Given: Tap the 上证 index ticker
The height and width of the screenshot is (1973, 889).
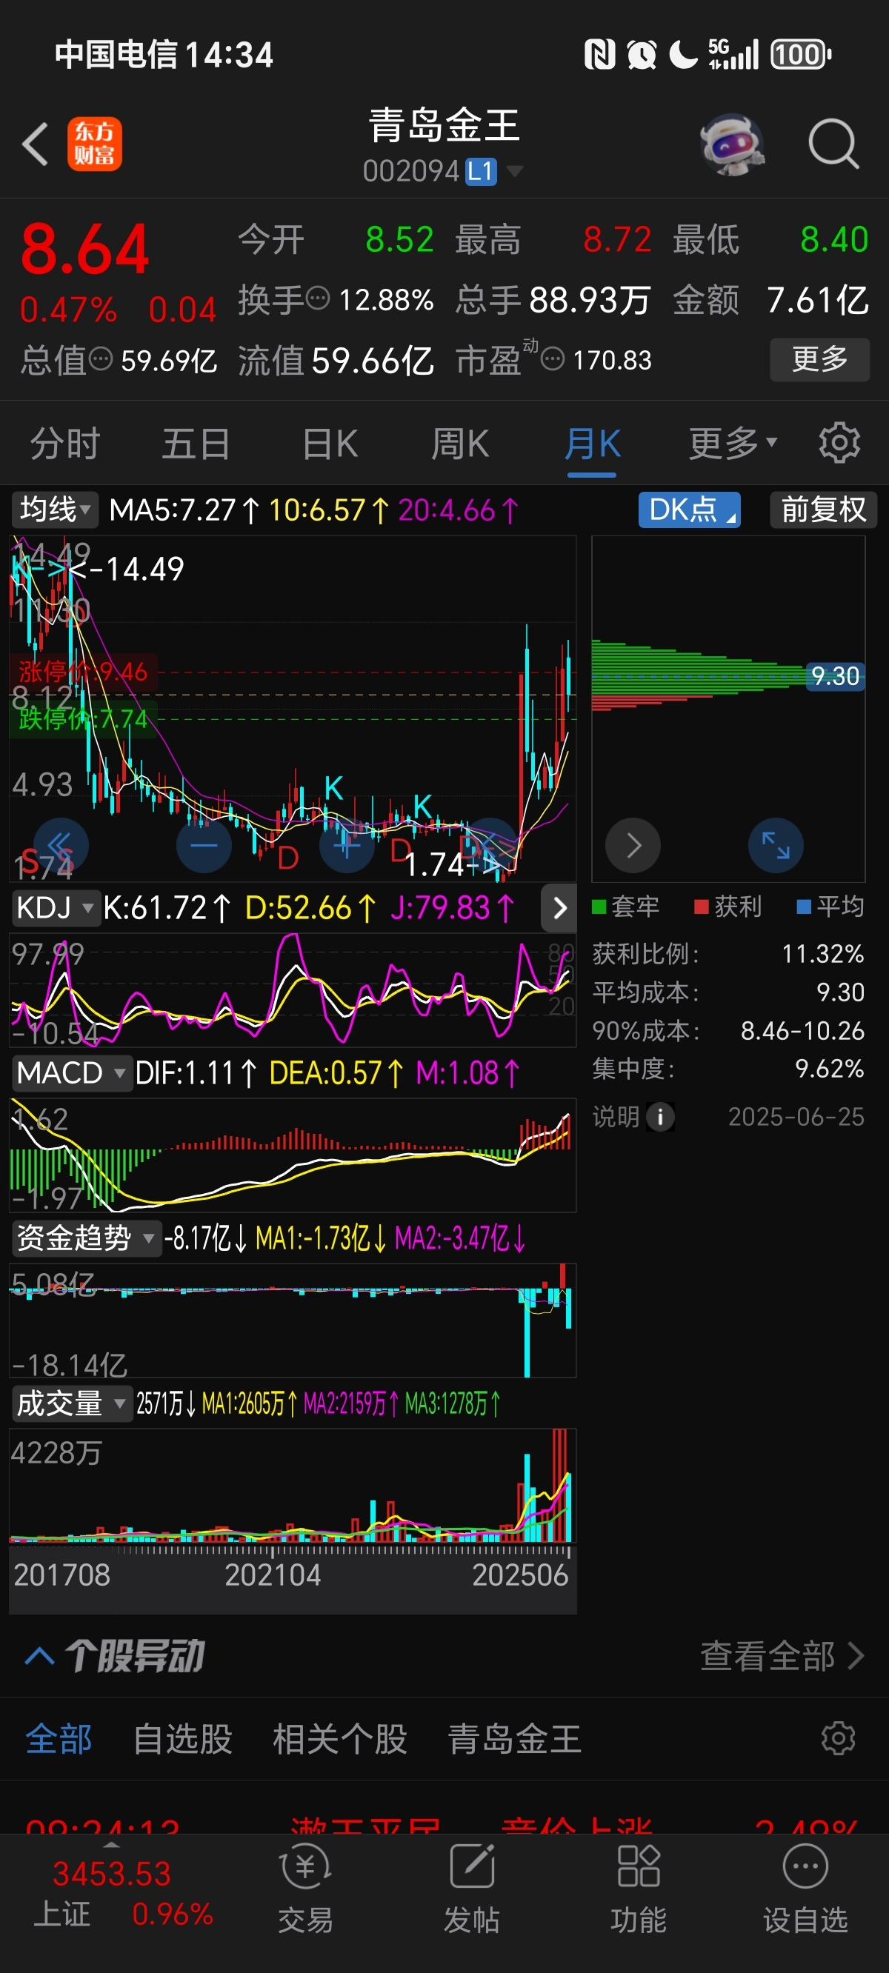Looking at the screenshot, I should (x=123, y=1892).
